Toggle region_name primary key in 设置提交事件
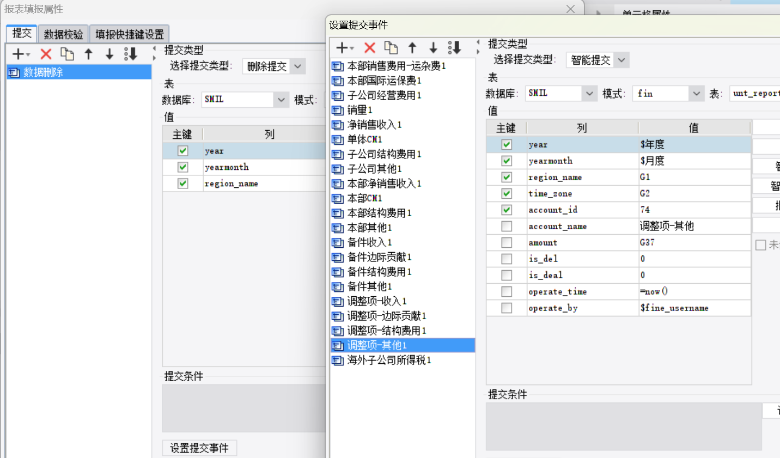This screenshot has width=780, height=458. 507,177
